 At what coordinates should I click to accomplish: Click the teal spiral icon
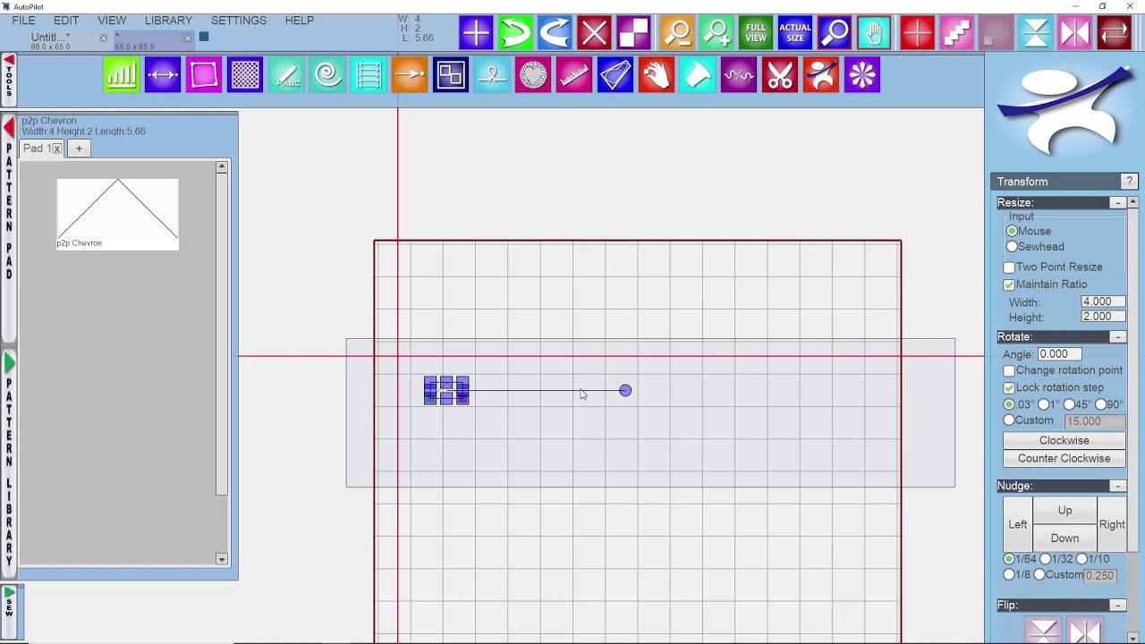click(327, 75)
